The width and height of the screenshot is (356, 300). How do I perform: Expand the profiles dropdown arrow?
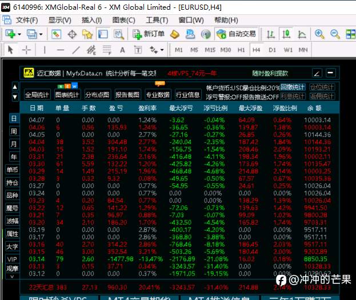click(x=41, y=34)
